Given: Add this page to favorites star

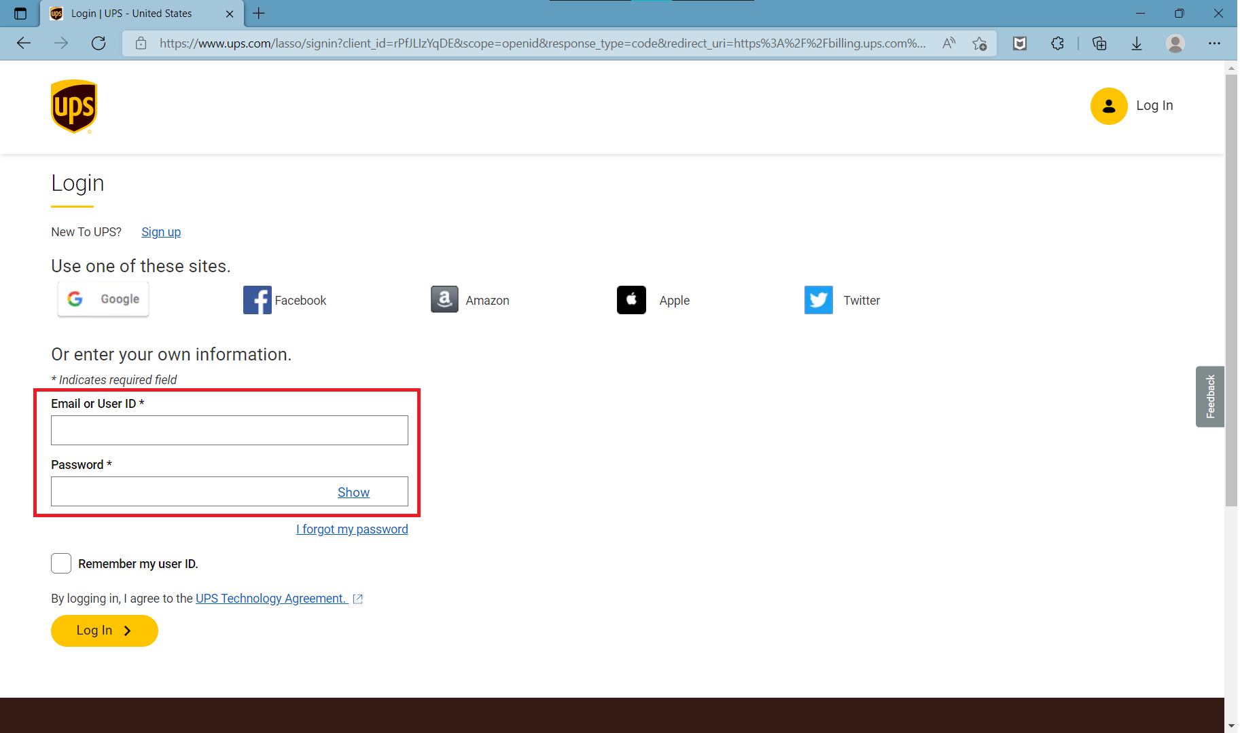Looking at the screenshot, I should 979,43.
